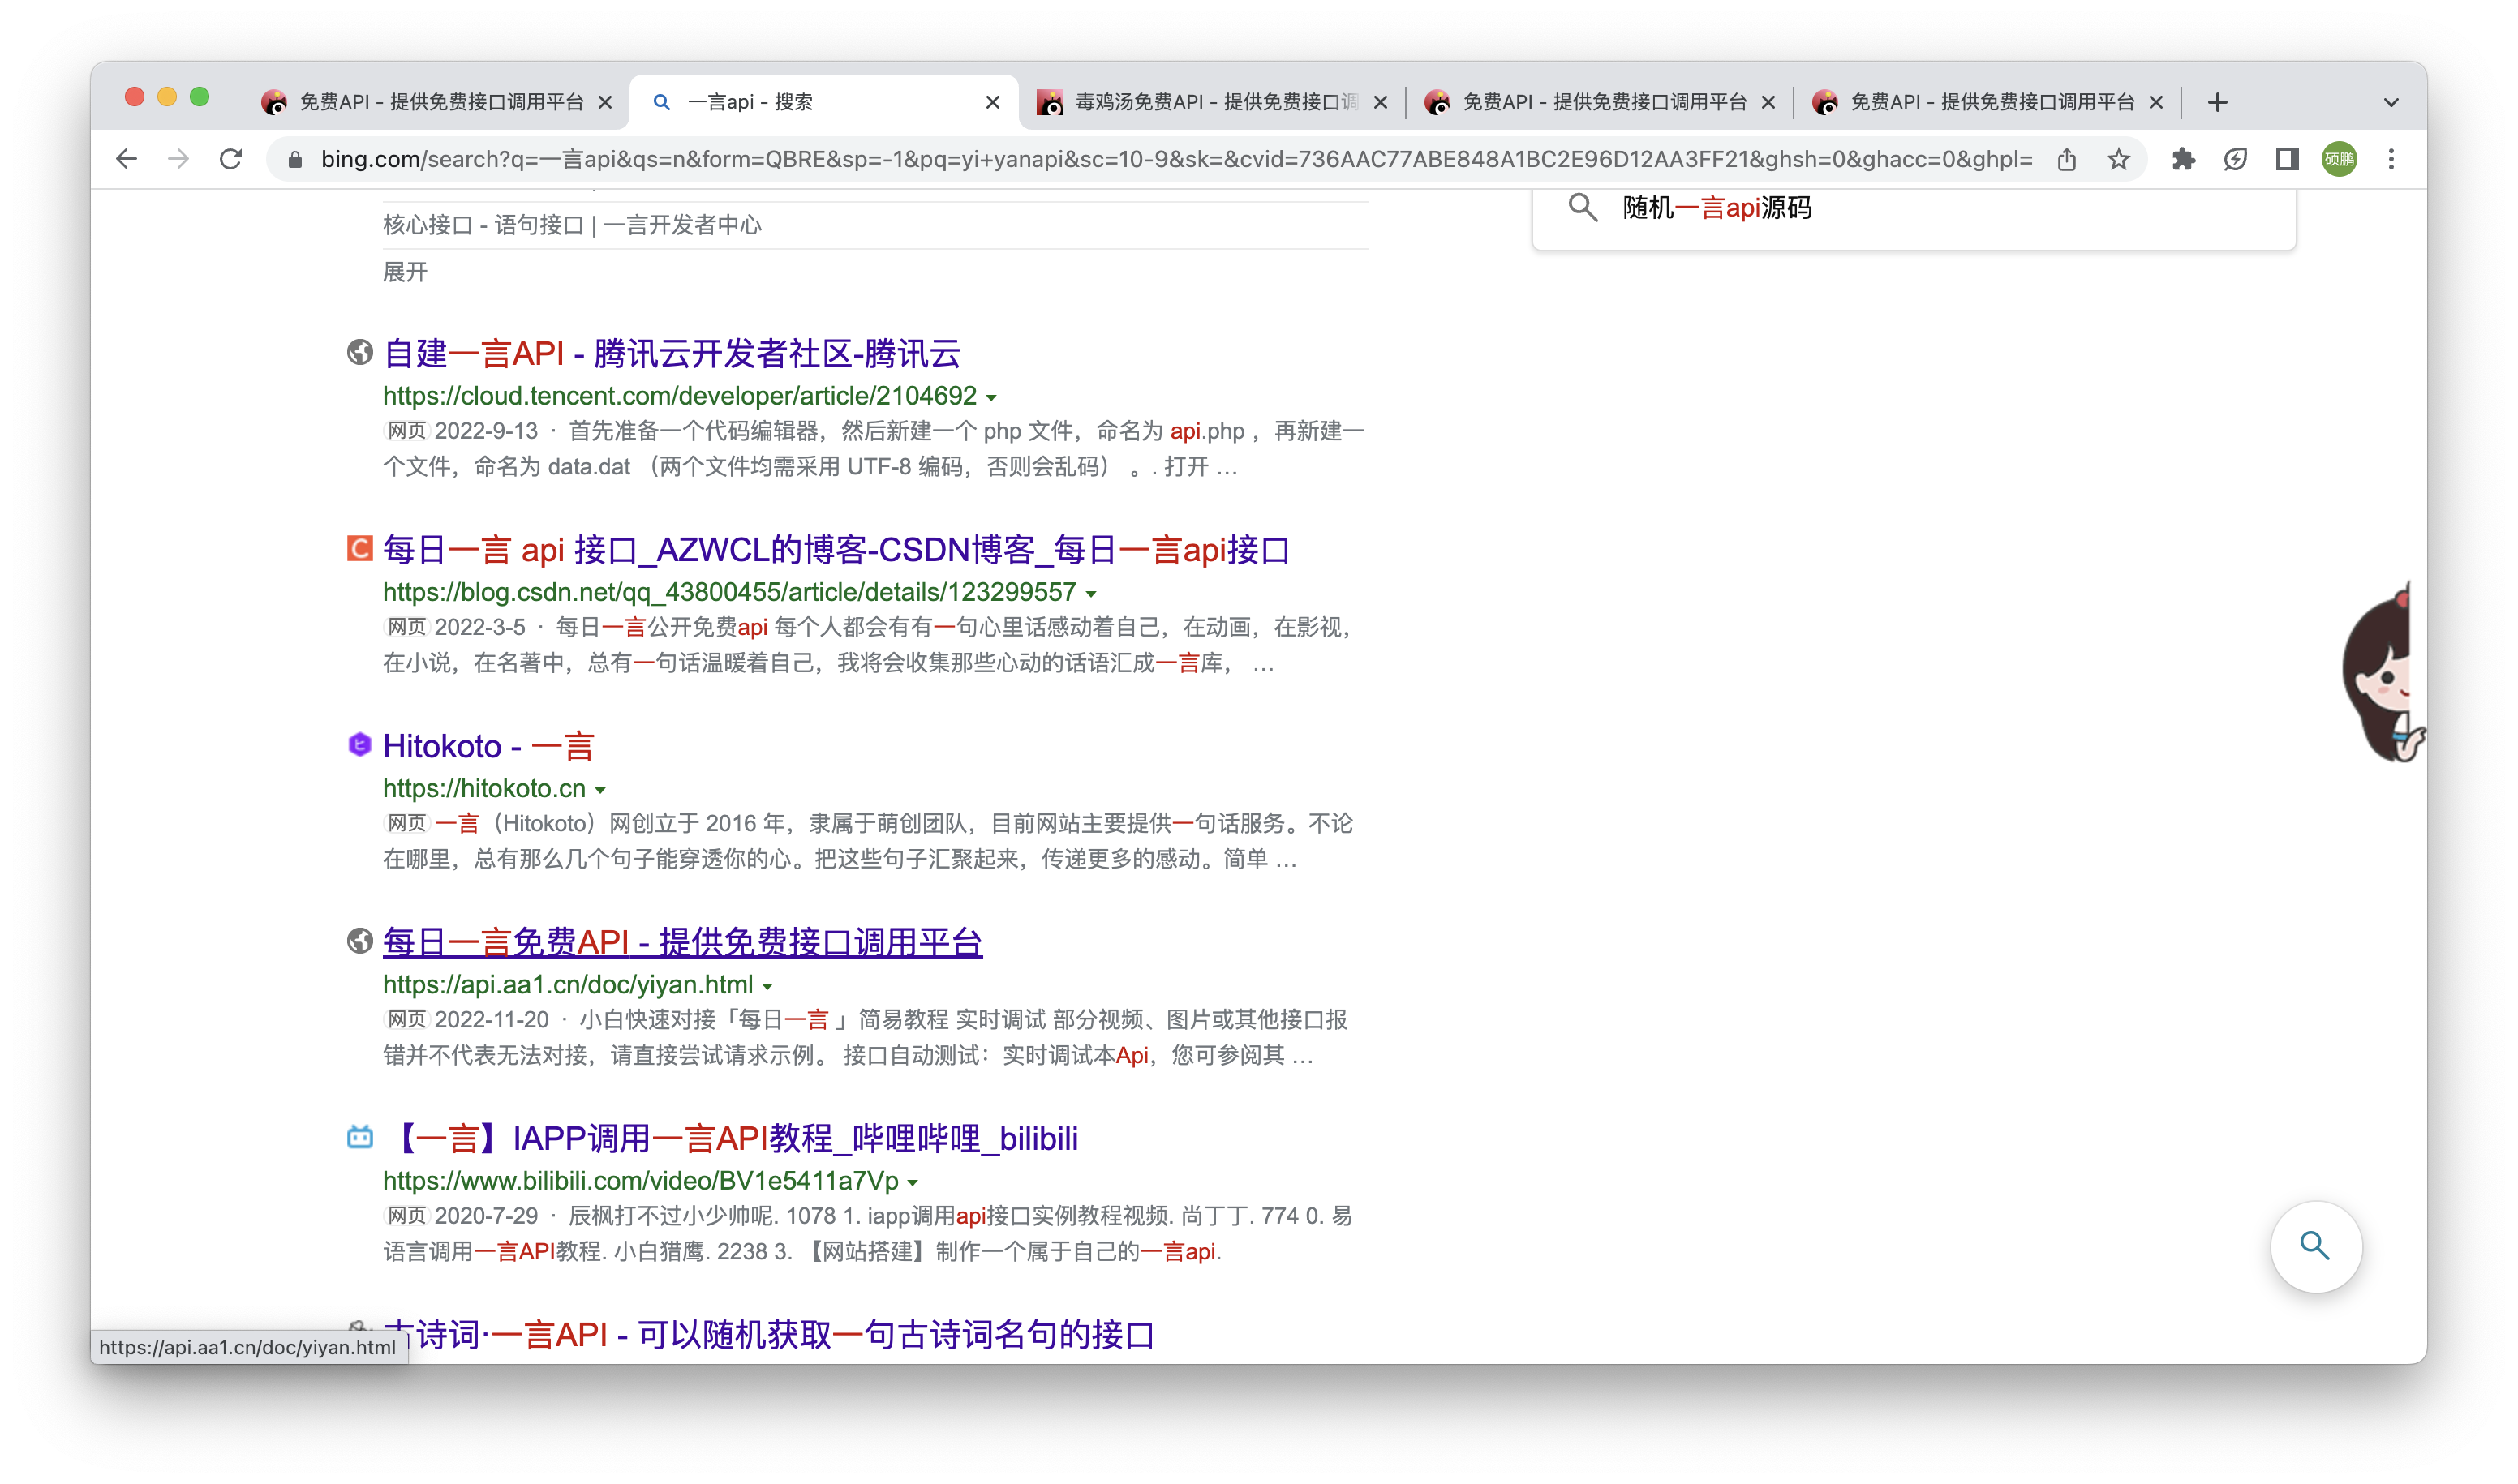Click the CSDN favicon icon
The image size is (2518, 1484).
pyautogui.click(x=360, y=548)
